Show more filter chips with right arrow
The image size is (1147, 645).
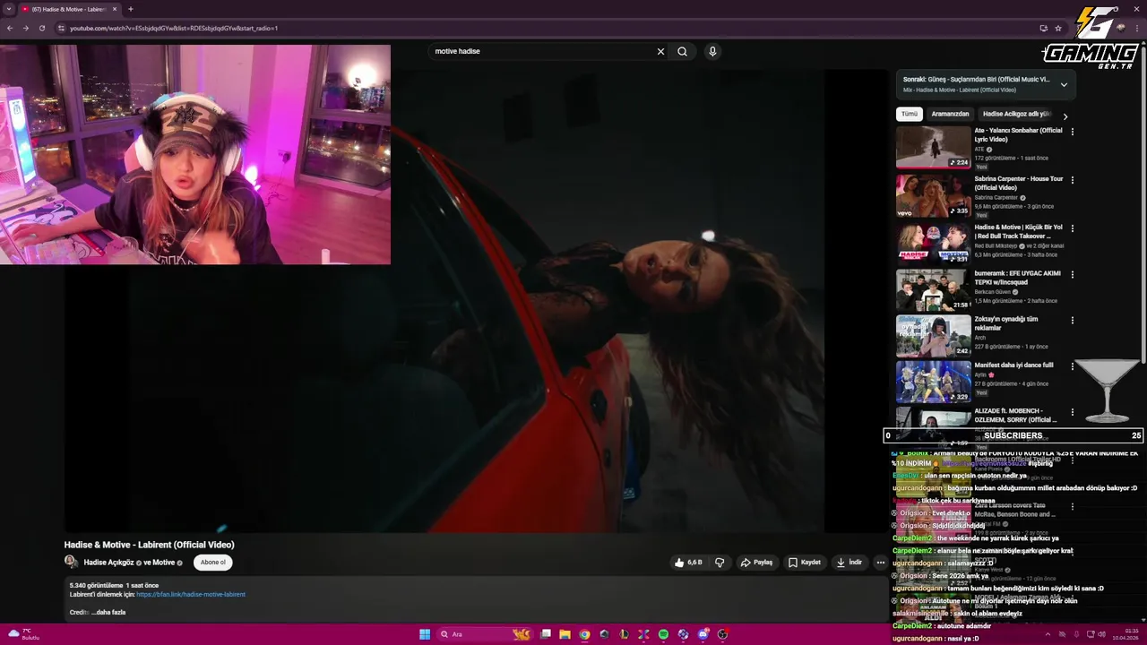(1065, 116)
